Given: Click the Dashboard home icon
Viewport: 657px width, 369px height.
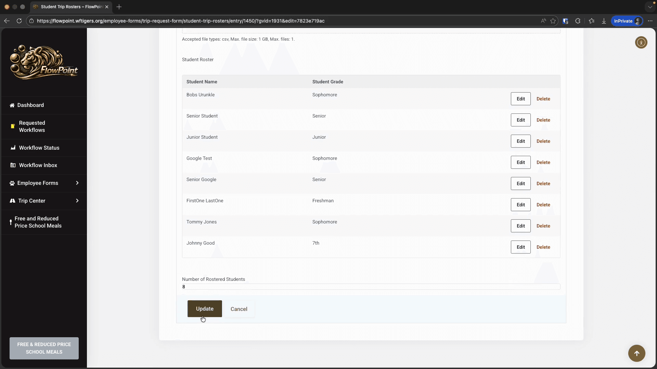Looking at the screenshot, I should 12,105.
